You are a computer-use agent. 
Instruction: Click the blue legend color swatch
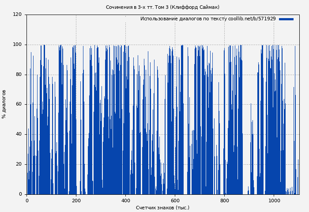click(286, 19)
